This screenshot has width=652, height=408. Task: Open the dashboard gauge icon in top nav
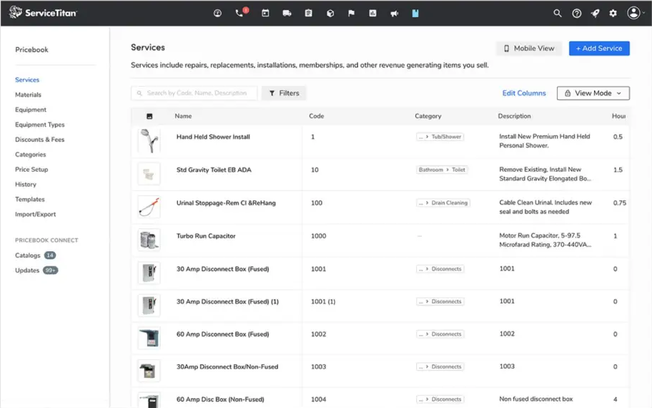tap(217, 14)
